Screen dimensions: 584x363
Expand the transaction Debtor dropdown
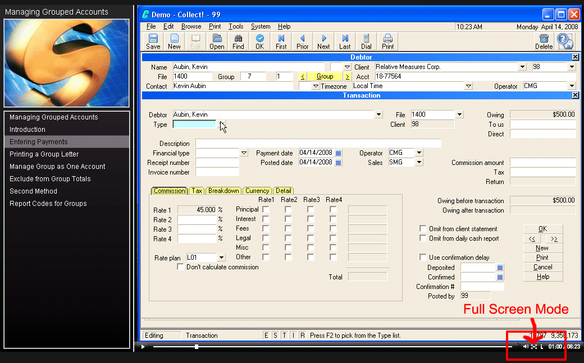378,114
